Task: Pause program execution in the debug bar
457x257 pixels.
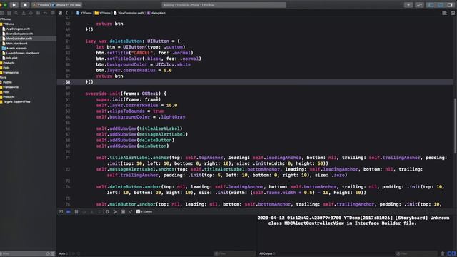Action: (76, 212)
